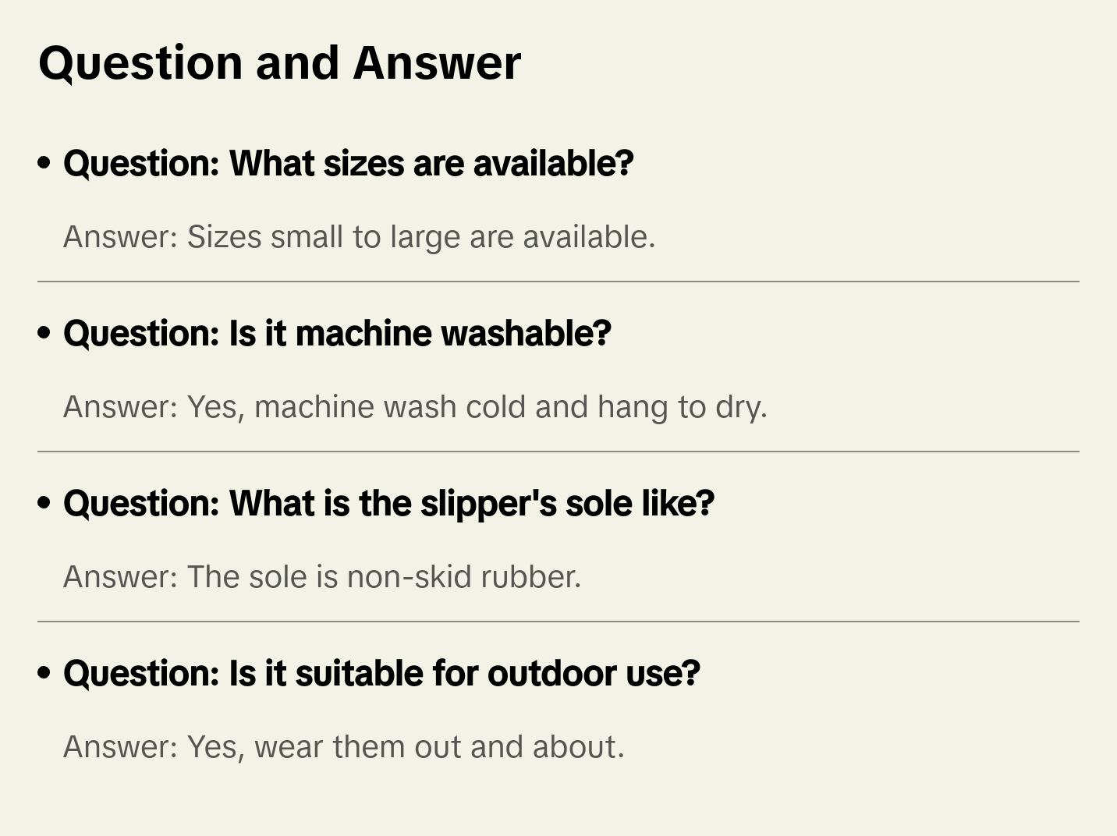
Task: Open the 'Is it suitable for outdoor use?' question
Action: pos(381,674)
